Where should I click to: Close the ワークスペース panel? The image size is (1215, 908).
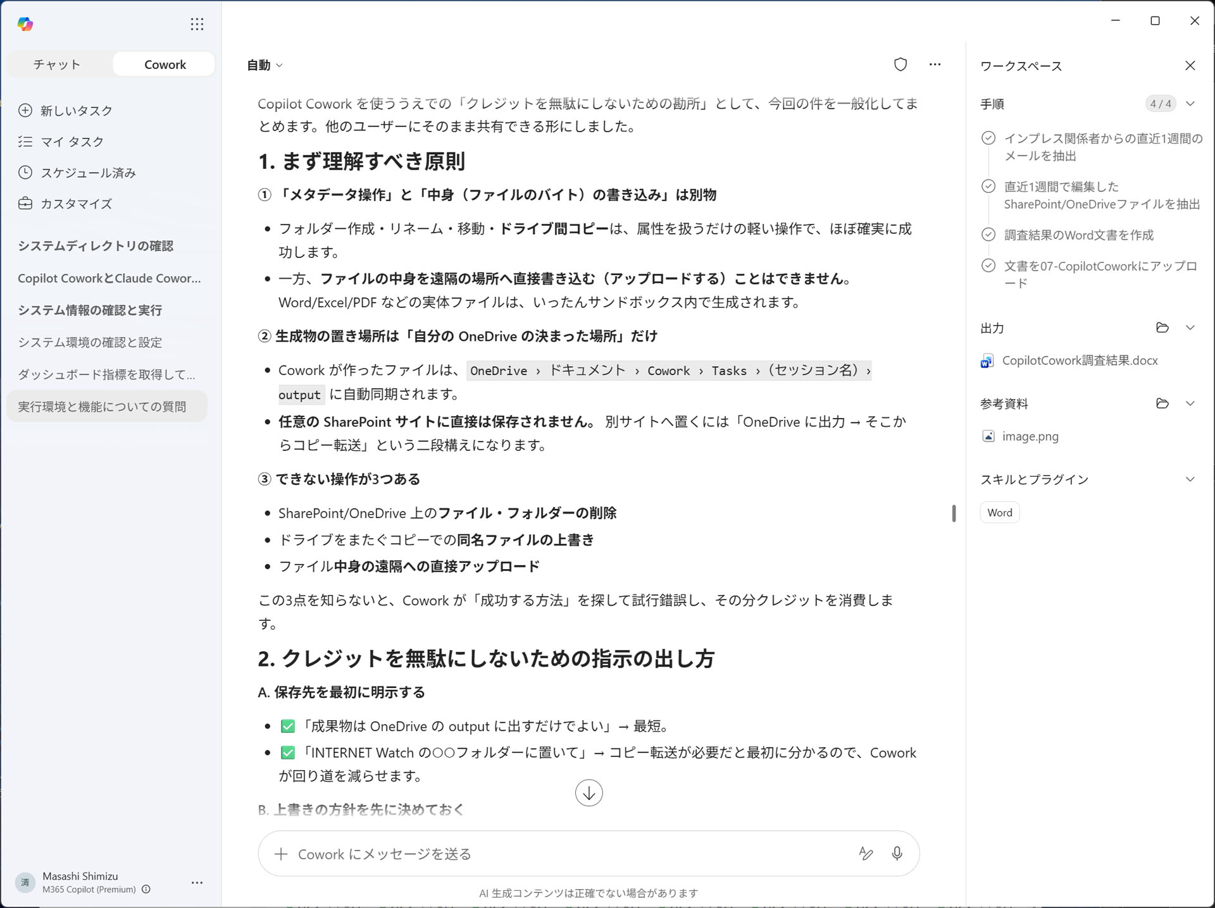pyautogui.click(x=1190, y=66)
